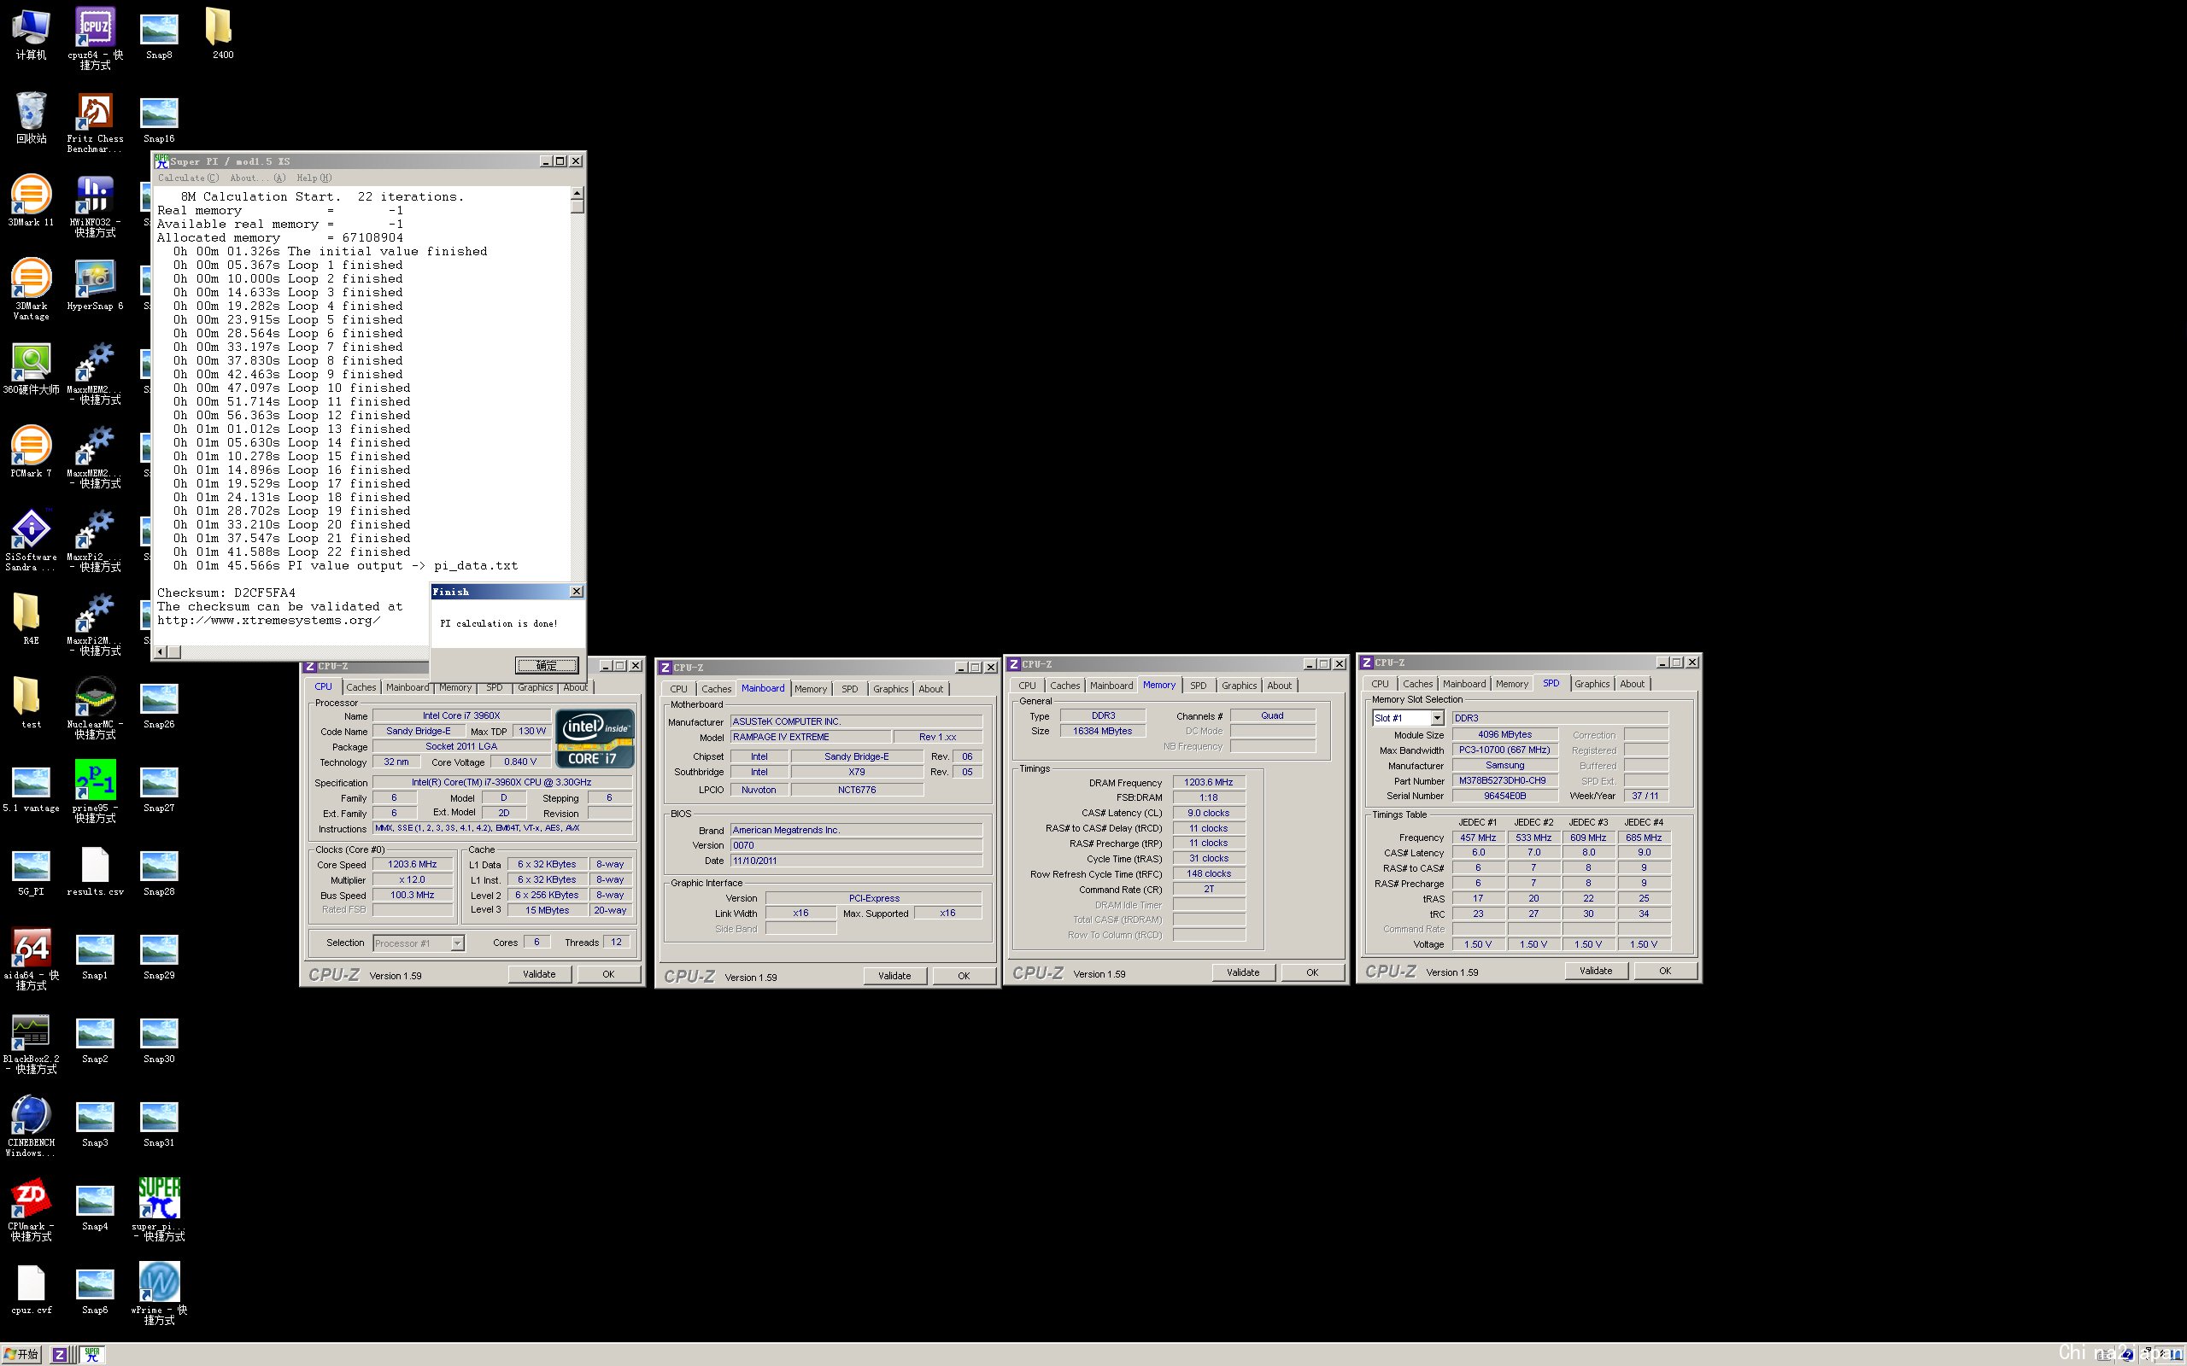Launch NuclearMC shortcut
Viewport: 2187px width, 1366px height.
95,708
